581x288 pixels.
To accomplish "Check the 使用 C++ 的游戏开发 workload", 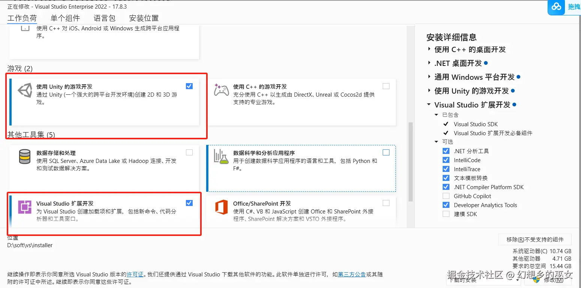I will [x=386, y=86].
